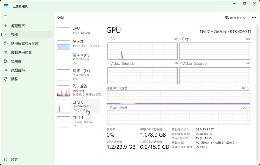Click the Video Encode usage graph
Image resolution: width=260 pixels, height=165 pixels.
[142, 75]
